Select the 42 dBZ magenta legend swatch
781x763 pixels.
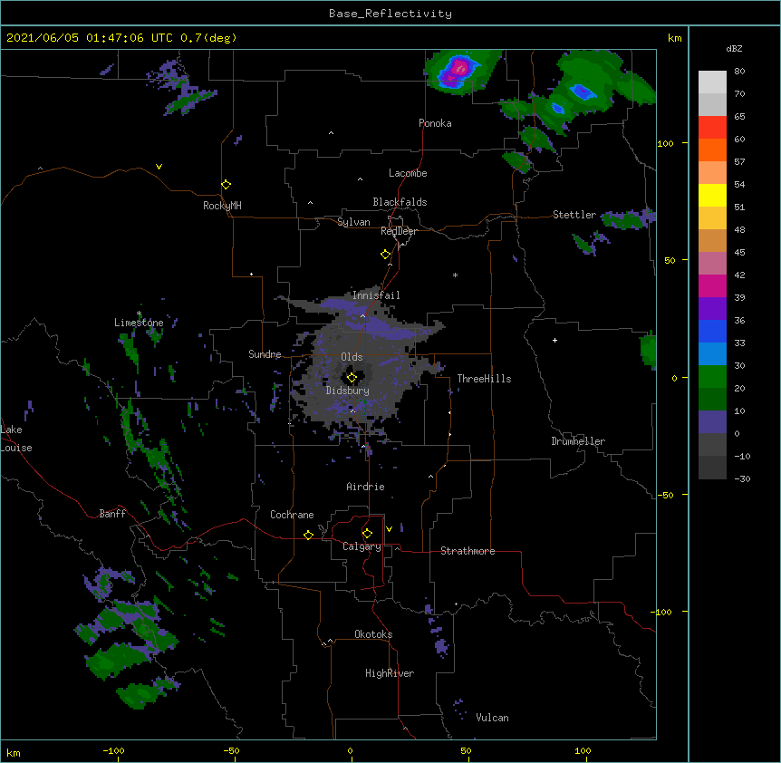[x=712, y=285]
